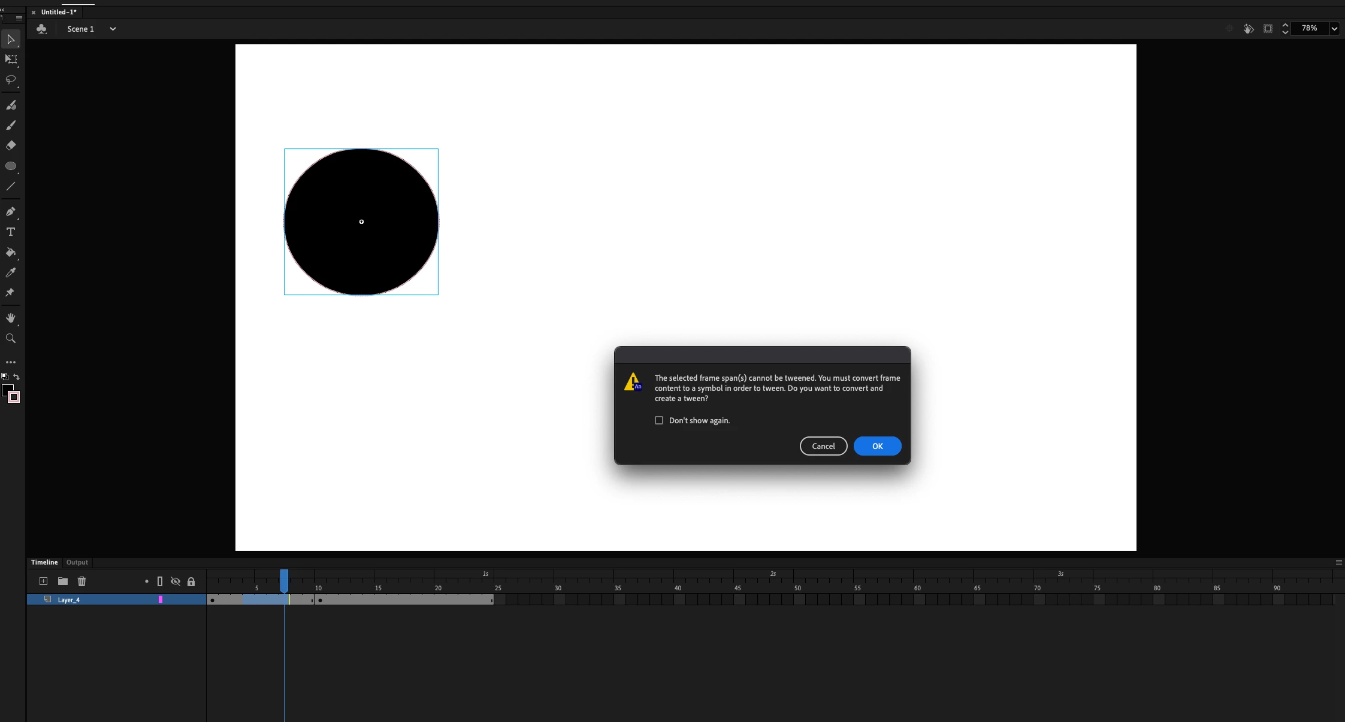Select the Text tool

click(11, 232)
